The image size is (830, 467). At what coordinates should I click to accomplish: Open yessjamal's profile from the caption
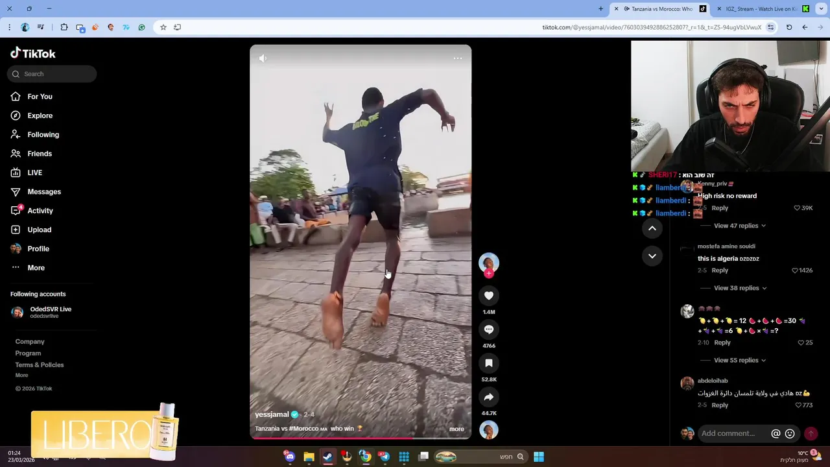click(272, 414)
